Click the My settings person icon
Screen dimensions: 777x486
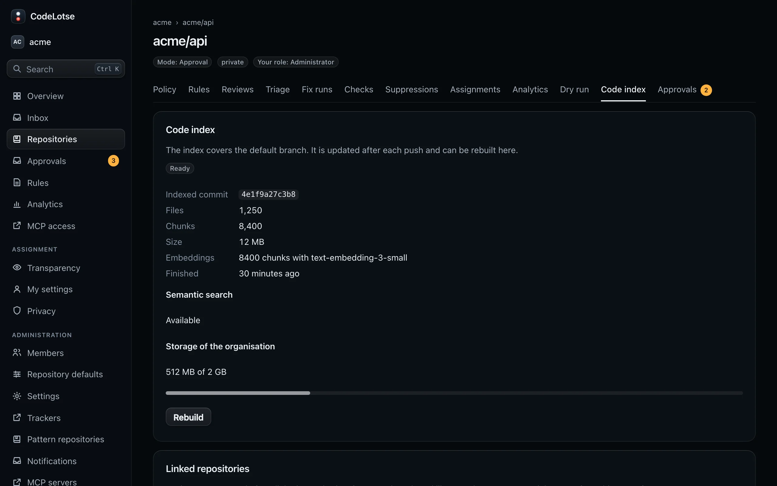click(x=17, y=289)
